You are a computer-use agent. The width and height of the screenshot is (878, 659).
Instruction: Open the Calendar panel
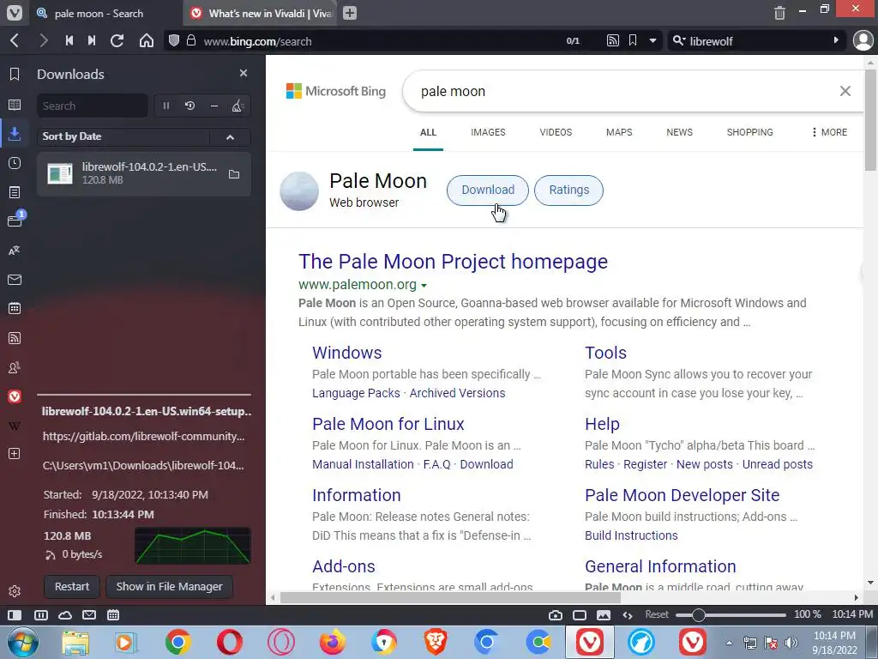15,308
